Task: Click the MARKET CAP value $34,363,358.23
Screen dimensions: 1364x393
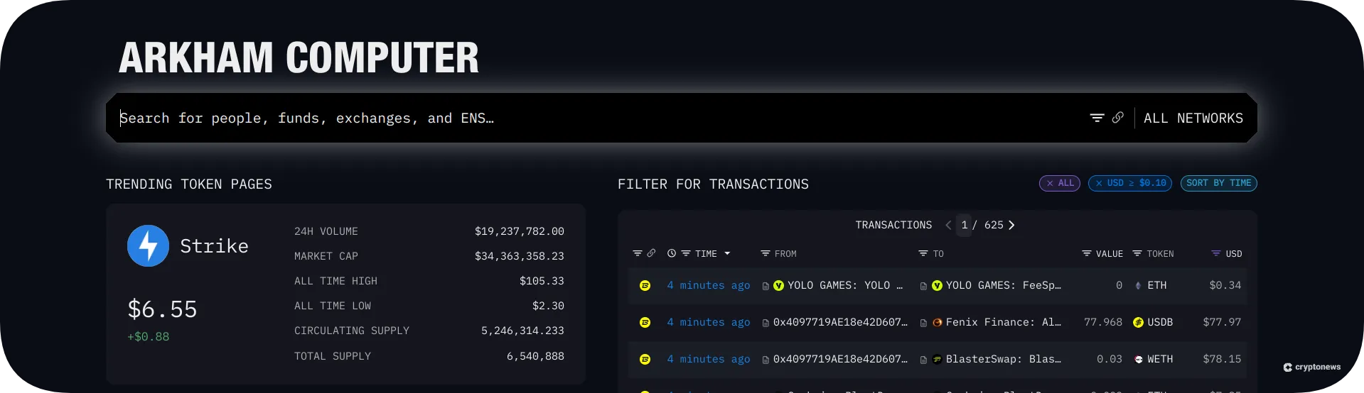Action: click(x=520, y=256)
